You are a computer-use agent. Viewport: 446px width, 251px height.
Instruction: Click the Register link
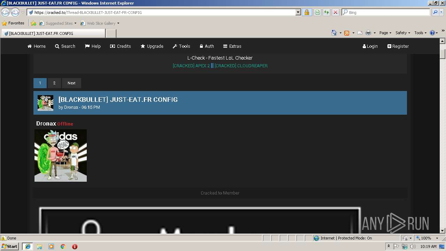coord(398,46)
